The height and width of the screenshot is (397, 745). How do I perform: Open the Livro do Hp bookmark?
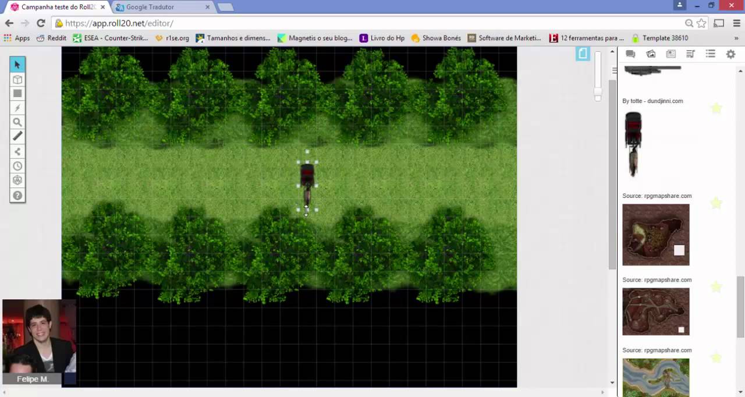[x=382, y=38]
